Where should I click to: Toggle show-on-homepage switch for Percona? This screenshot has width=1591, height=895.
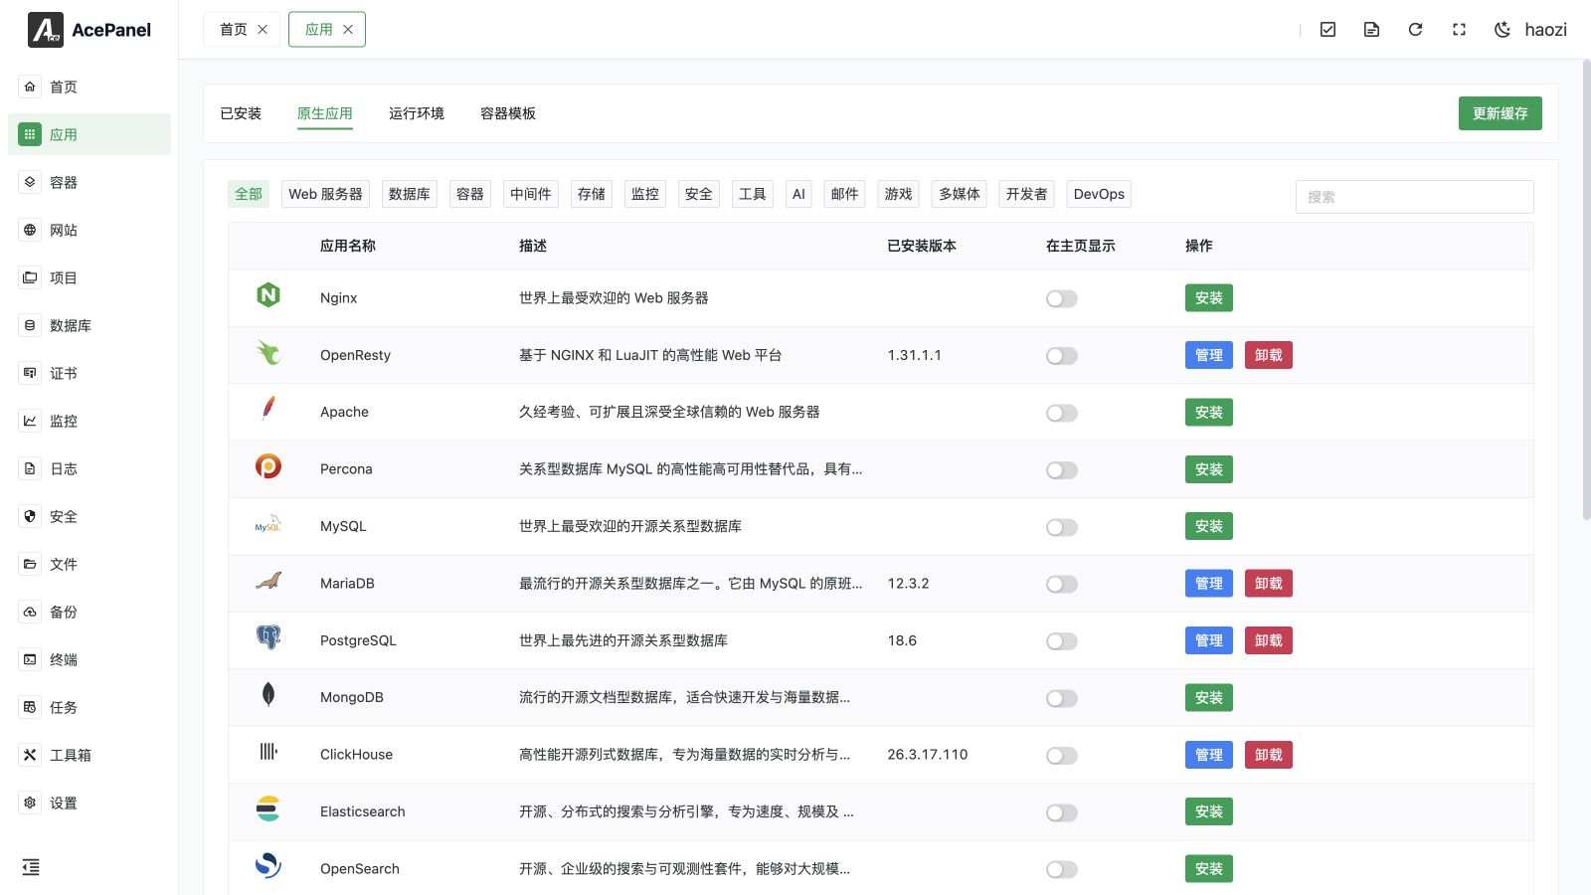[1062, 470]
